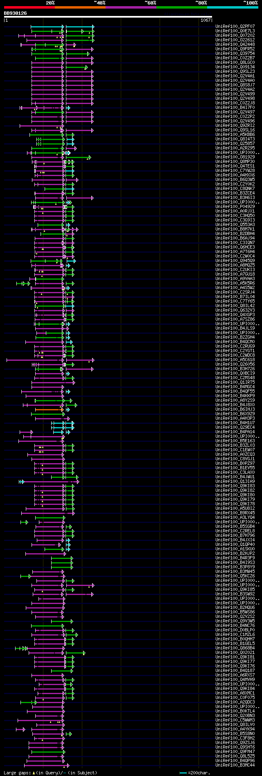Click the cyan ~100% identity legend segment
The height and width of the screenshot is (776, 262).
pyautogui.click(x=233, y=7)
